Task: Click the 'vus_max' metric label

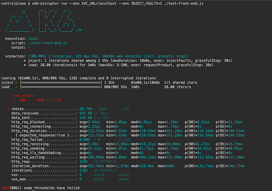Action: pos(19,179)
